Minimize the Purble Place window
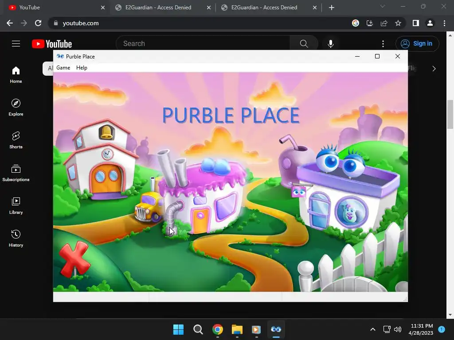The image size is (454, 340). click(x=357, y=56)
